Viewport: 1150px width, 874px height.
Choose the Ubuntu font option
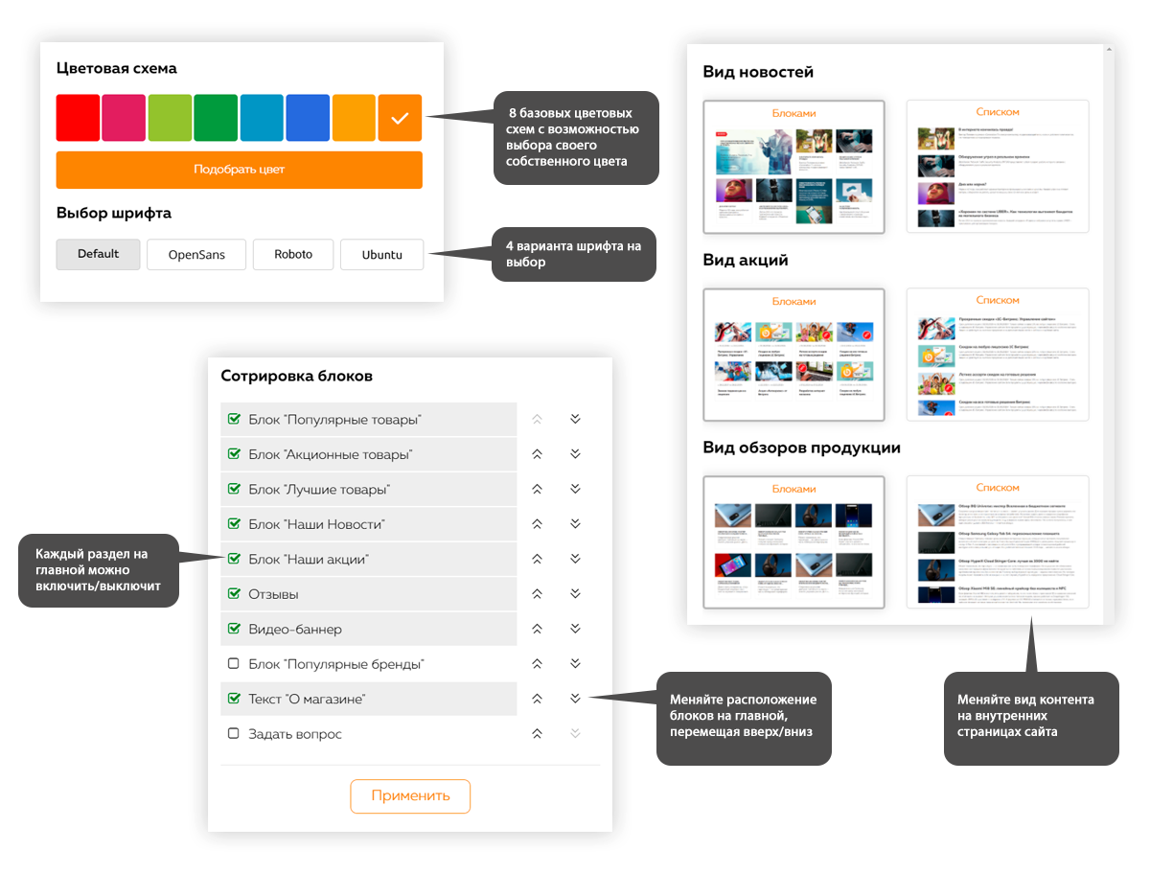(381, 255)
